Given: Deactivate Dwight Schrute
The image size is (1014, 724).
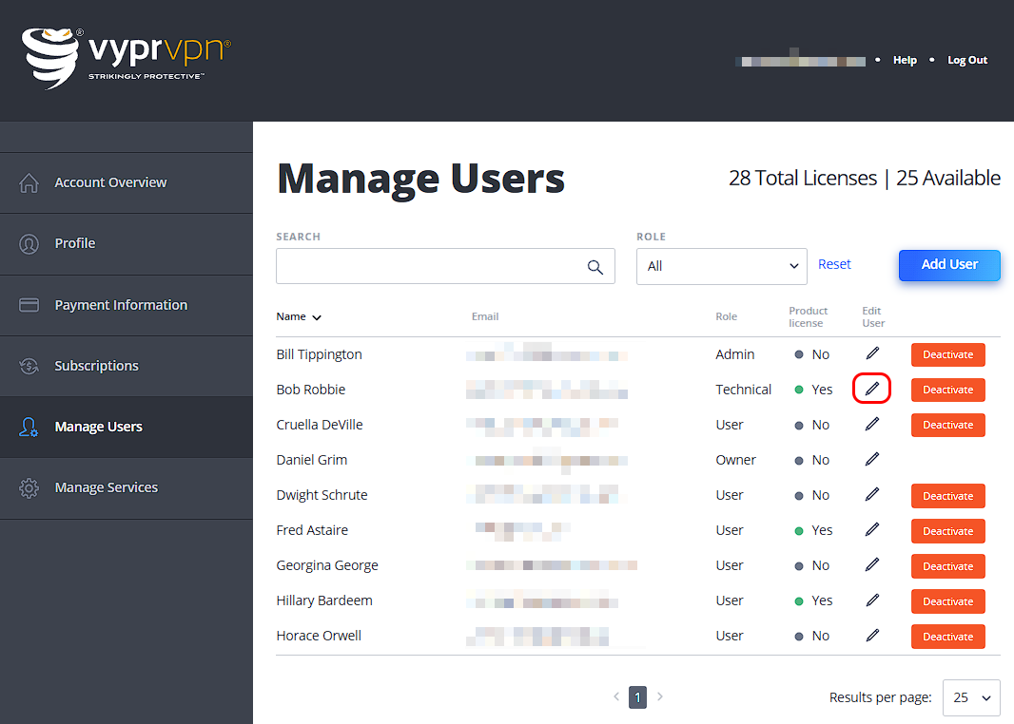Looking at the screenshot, I should tap(948, 496).
